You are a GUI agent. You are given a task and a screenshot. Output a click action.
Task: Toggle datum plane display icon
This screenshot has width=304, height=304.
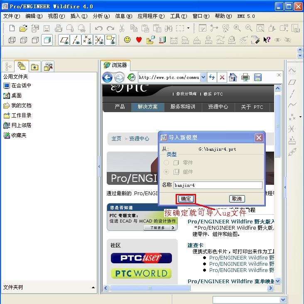point(64,40)
